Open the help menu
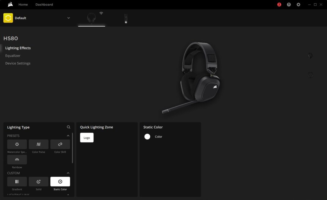This screenshot has height=200, width=327. (288, 4)
